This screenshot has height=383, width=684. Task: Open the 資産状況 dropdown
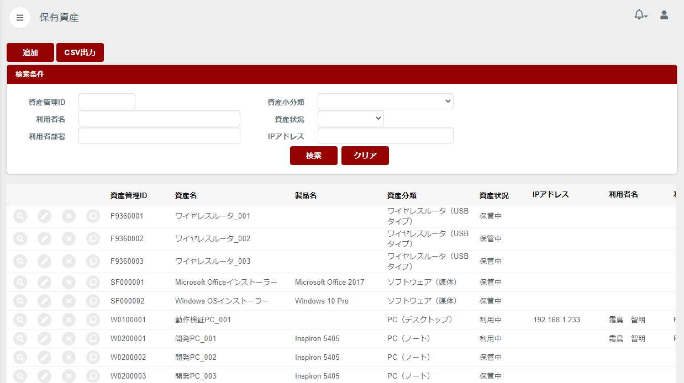pyautogui.click(x=350, y=118)
